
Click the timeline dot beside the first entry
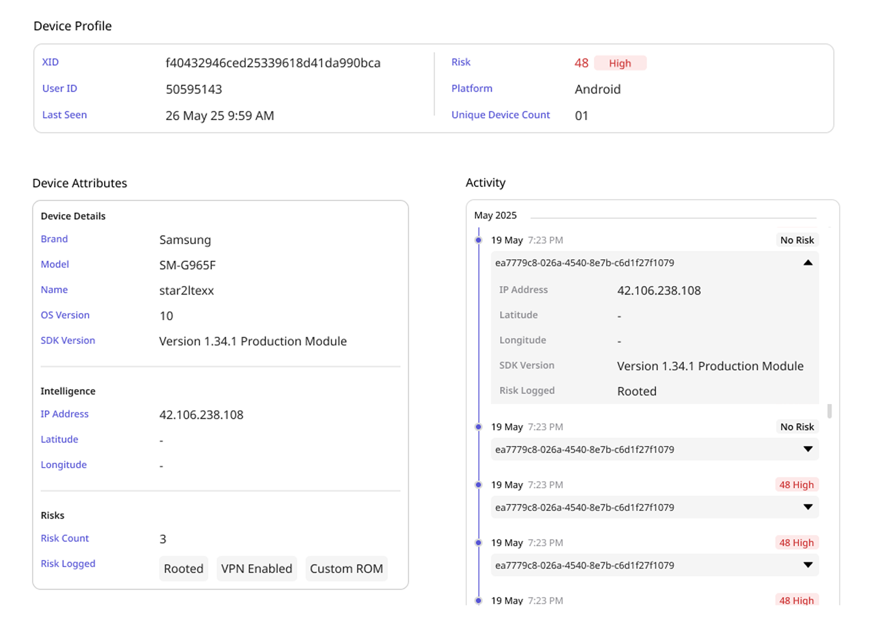coord(478,240)
